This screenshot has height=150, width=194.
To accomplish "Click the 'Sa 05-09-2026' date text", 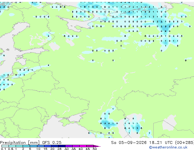I will point(129,143).
